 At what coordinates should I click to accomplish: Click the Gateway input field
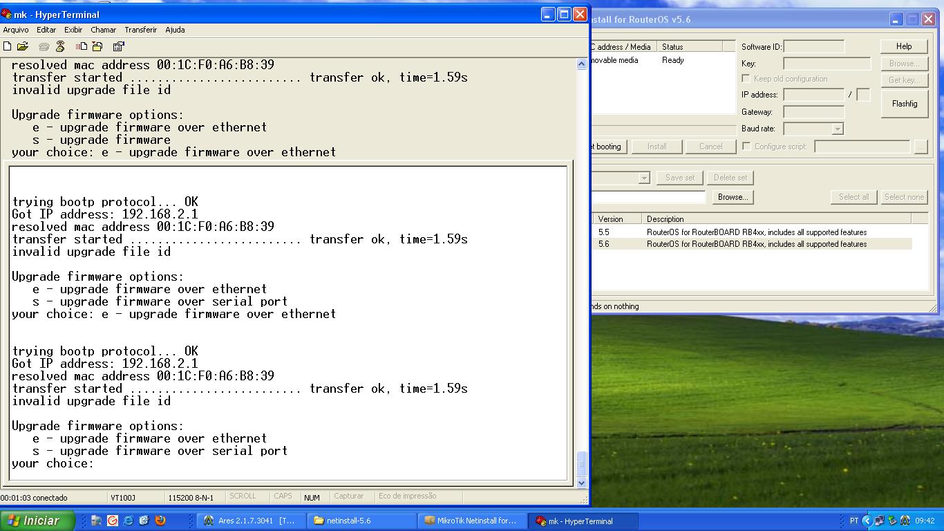813,112
